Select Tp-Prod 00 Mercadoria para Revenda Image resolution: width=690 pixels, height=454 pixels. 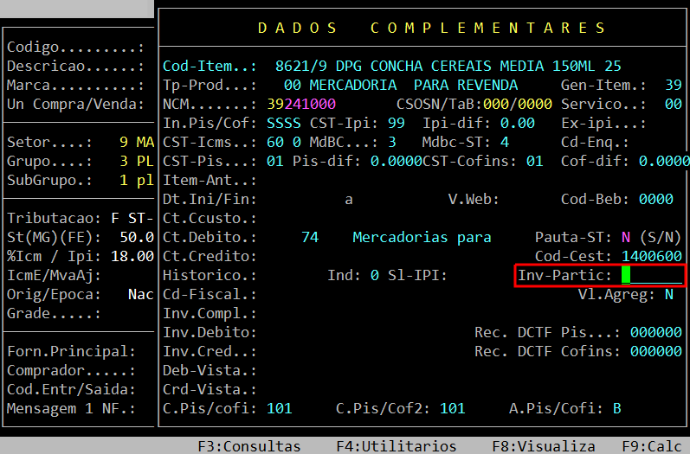tap(400, 85)
